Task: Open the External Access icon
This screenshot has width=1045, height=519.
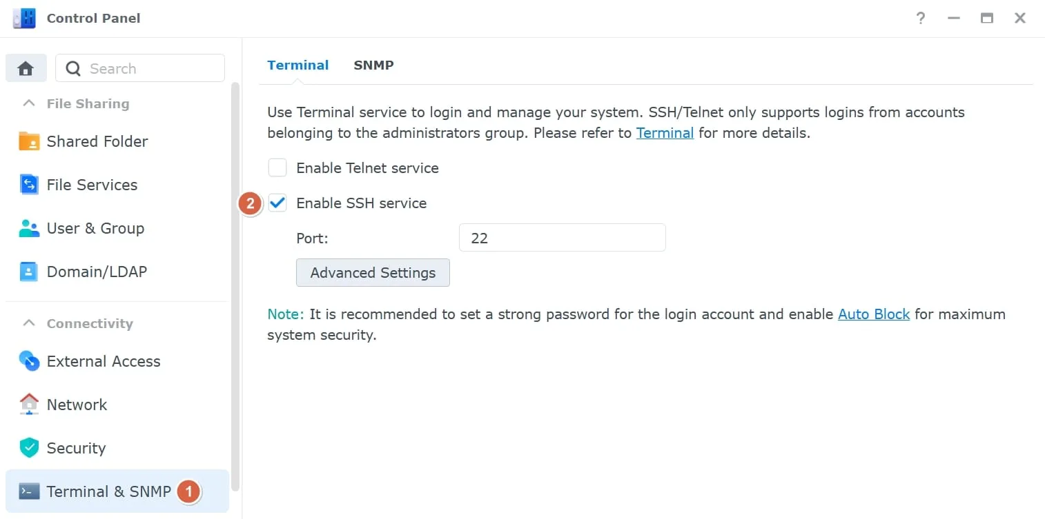Action: point(29,361)
